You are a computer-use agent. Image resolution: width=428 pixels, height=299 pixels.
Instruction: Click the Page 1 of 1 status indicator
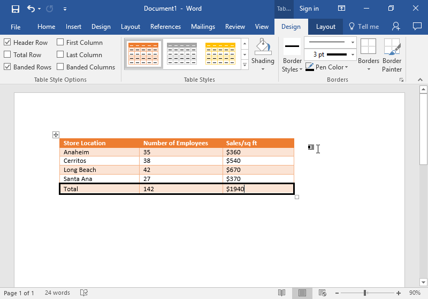tap(19, 293)
